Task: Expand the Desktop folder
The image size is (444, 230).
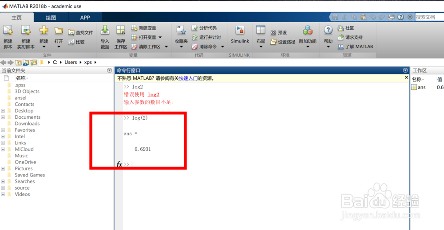Action: (x=3, y=111)
